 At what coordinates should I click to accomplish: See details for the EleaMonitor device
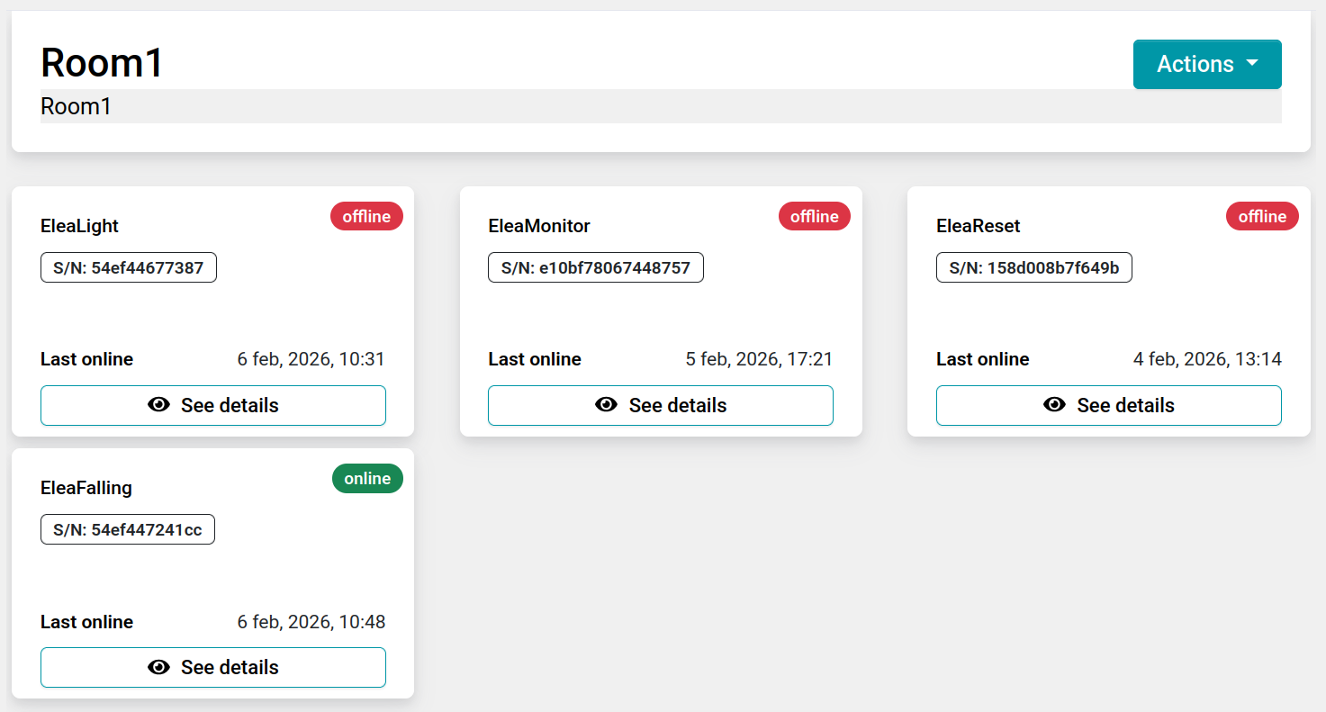pyautogui.click(x=661, y=405)
